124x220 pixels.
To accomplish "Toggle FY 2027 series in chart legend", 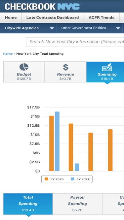I will pyautogui.click(x=80, y=179).
